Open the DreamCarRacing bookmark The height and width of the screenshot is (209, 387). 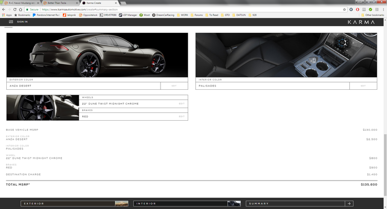(x=163, y=15)
